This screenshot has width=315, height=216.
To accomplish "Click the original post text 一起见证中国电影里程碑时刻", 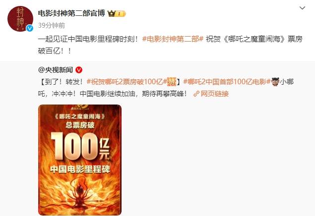I will coord(88,39).
